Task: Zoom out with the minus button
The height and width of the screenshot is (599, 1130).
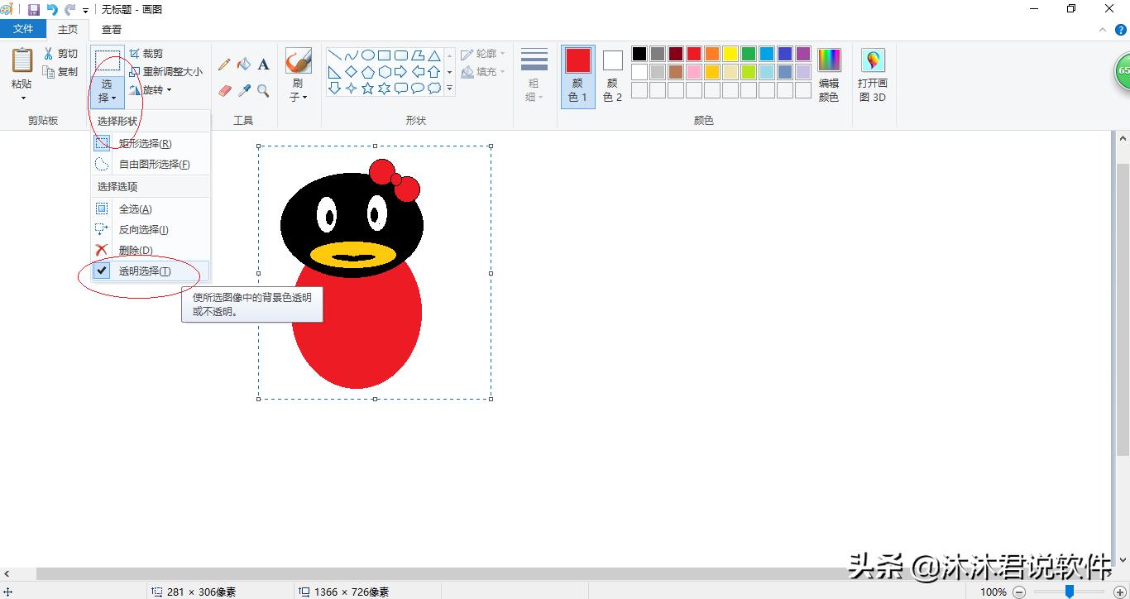Action: (1019, 592)
